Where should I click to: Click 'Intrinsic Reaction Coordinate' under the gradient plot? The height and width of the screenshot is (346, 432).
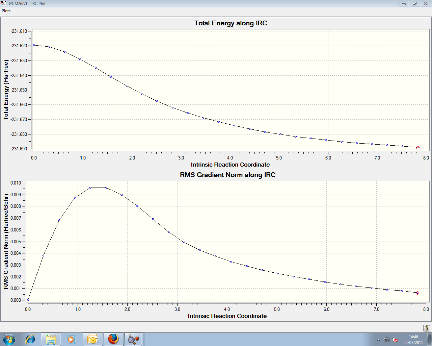(227, 316)
